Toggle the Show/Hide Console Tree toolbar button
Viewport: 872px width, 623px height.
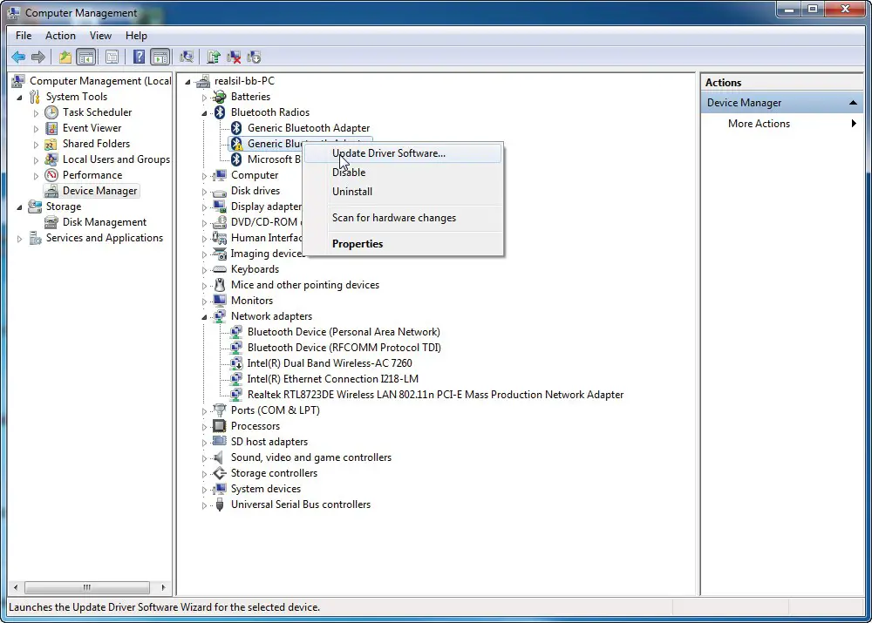(x=85, y=57)
